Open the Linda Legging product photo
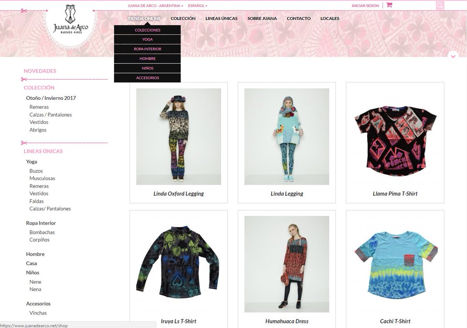Screen dimensions: 467x328 [x=286, y=137]
